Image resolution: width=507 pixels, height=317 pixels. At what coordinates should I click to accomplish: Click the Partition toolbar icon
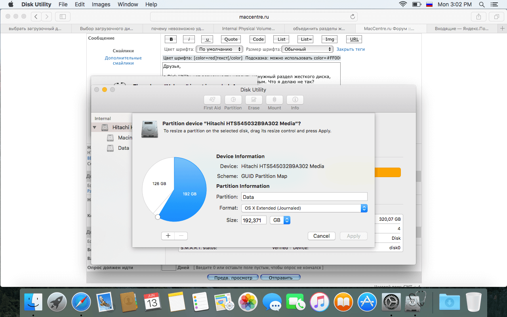[233, 100]
